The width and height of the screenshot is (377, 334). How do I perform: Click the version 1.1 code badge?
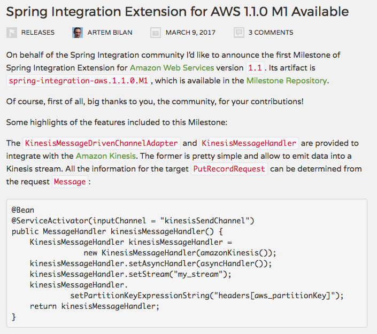(254, 68)
